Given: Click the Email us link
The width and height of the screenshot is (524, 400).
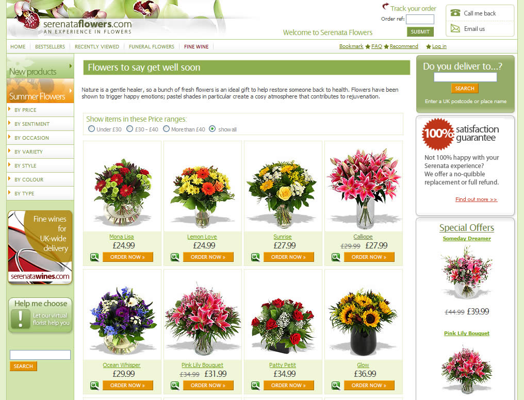Looking at the screenshot, I should pos(474,29).
